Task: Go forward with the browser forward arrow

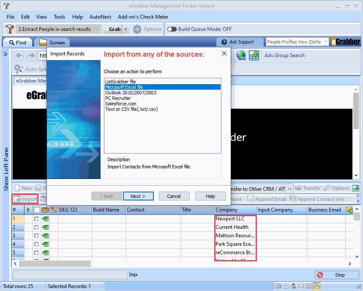Action: [31, 55]
